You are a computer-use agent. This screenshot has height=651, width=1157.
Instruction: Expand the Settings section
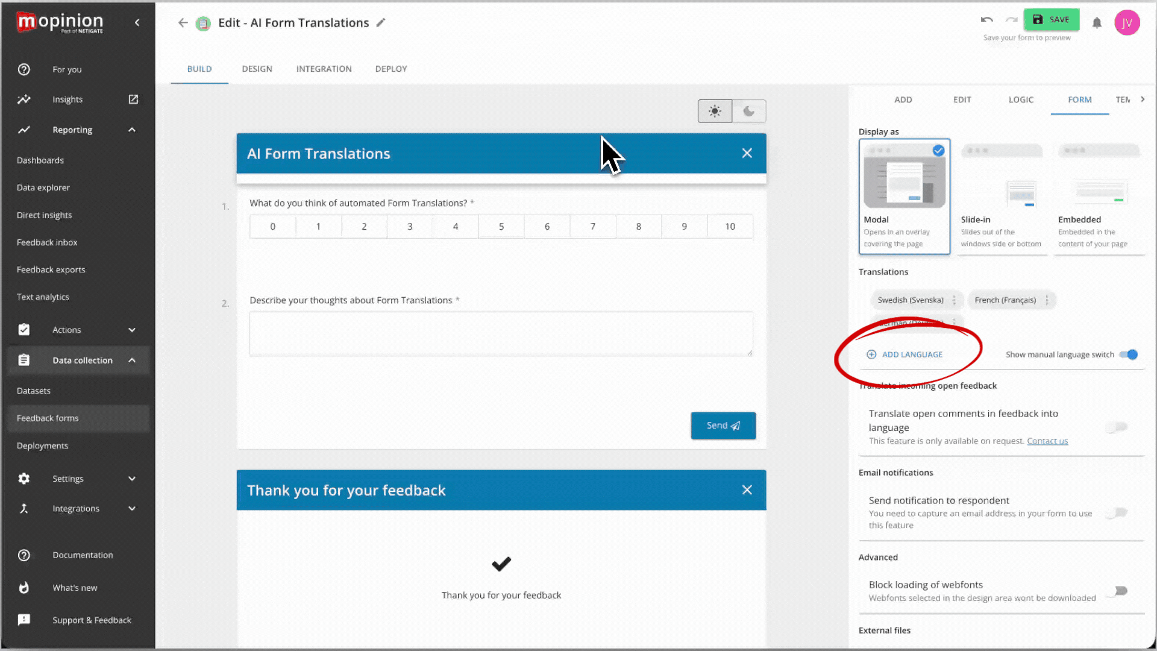click(132, 479)
